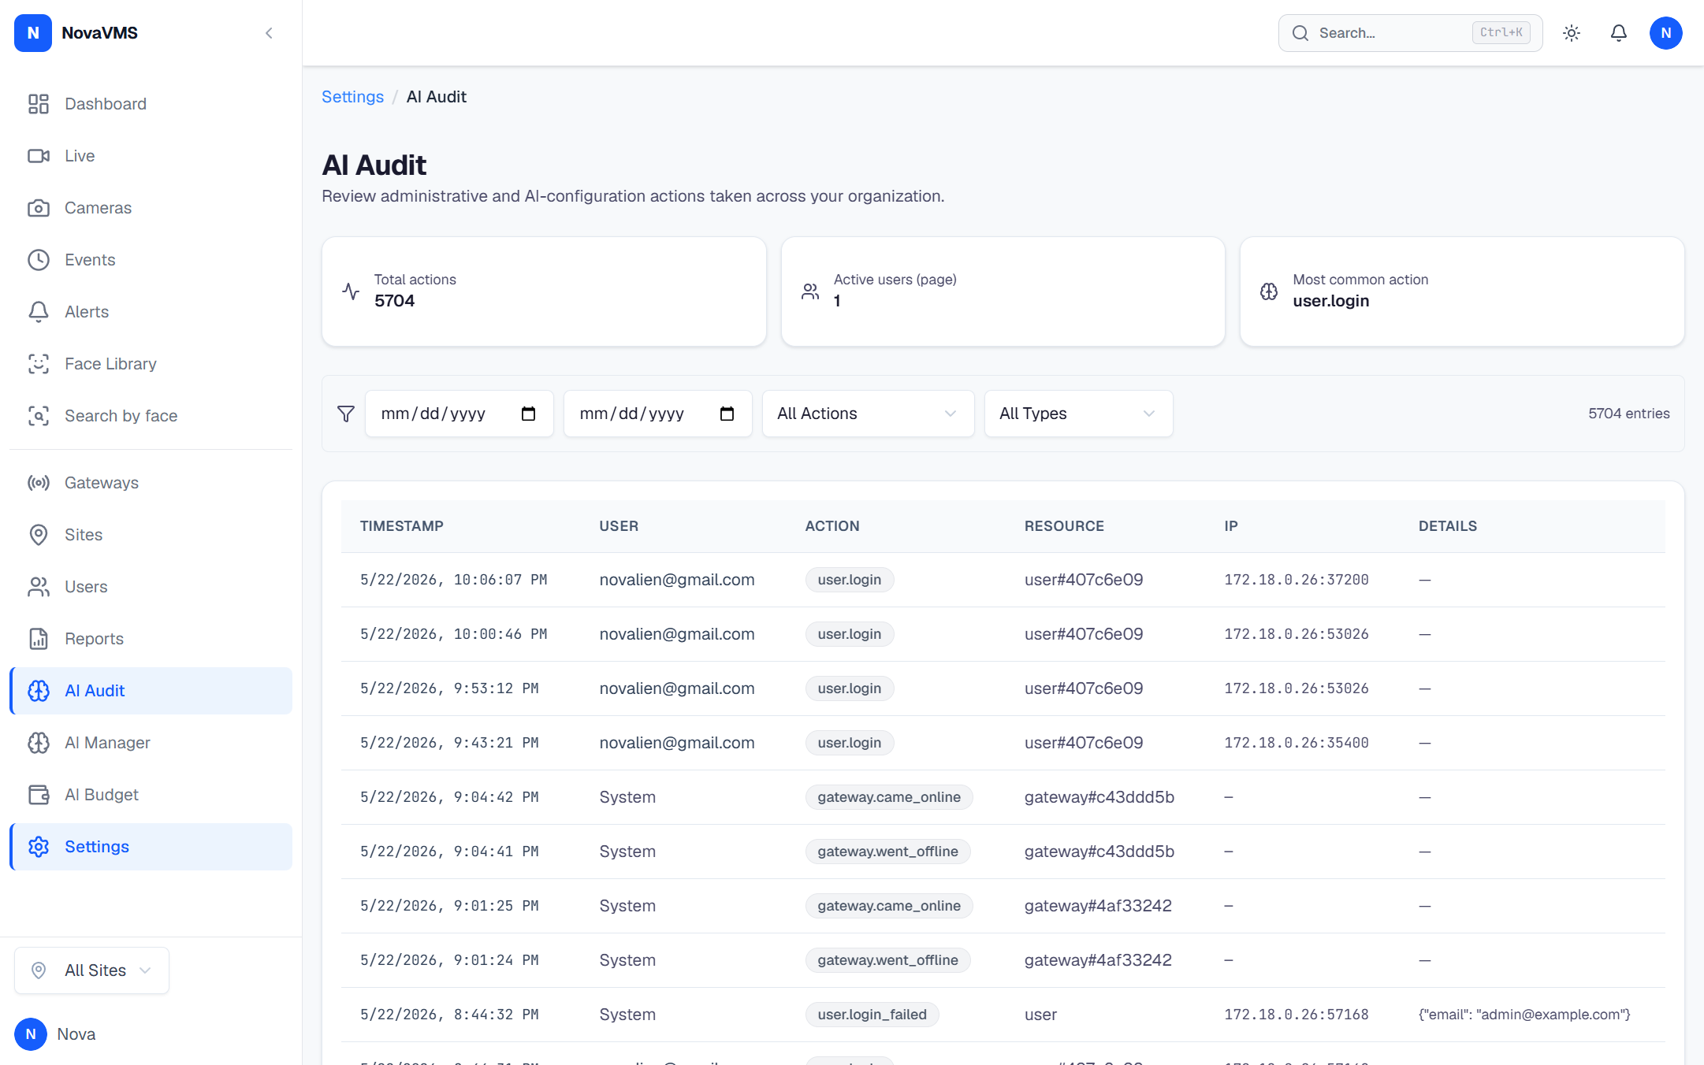The image size is (1704, 1065).
Task: Click the USER column header
Action: point(619,526)
